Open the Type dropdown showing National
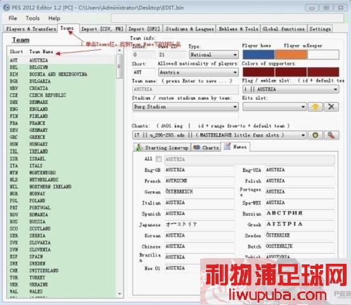 pos(214,55)
